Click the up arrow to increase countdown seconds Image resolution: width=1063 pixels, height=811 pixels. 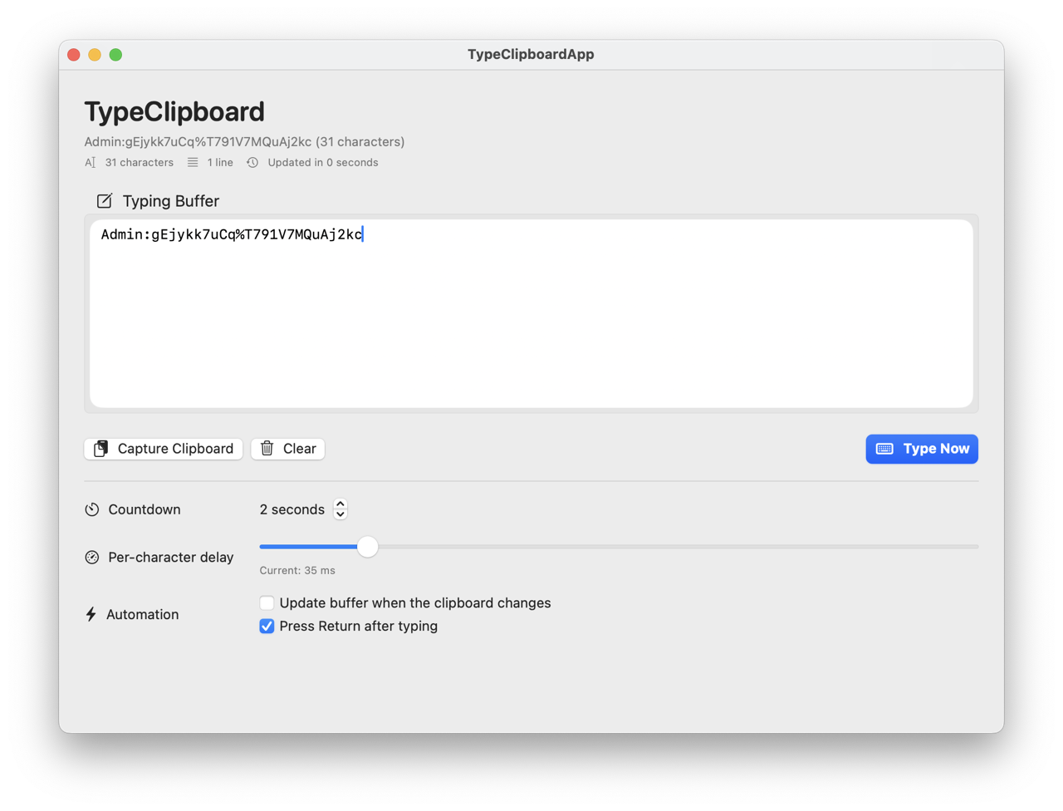(x=340, y=503)
